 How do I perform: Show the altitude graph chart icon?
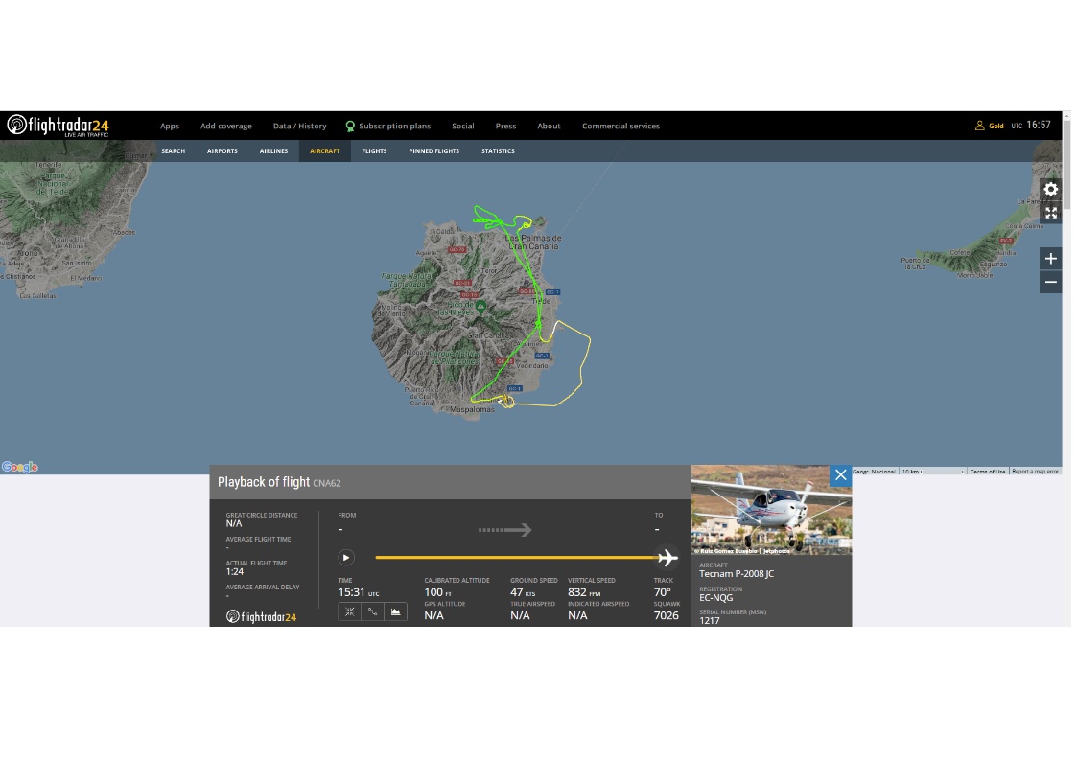tap(396, 611)
